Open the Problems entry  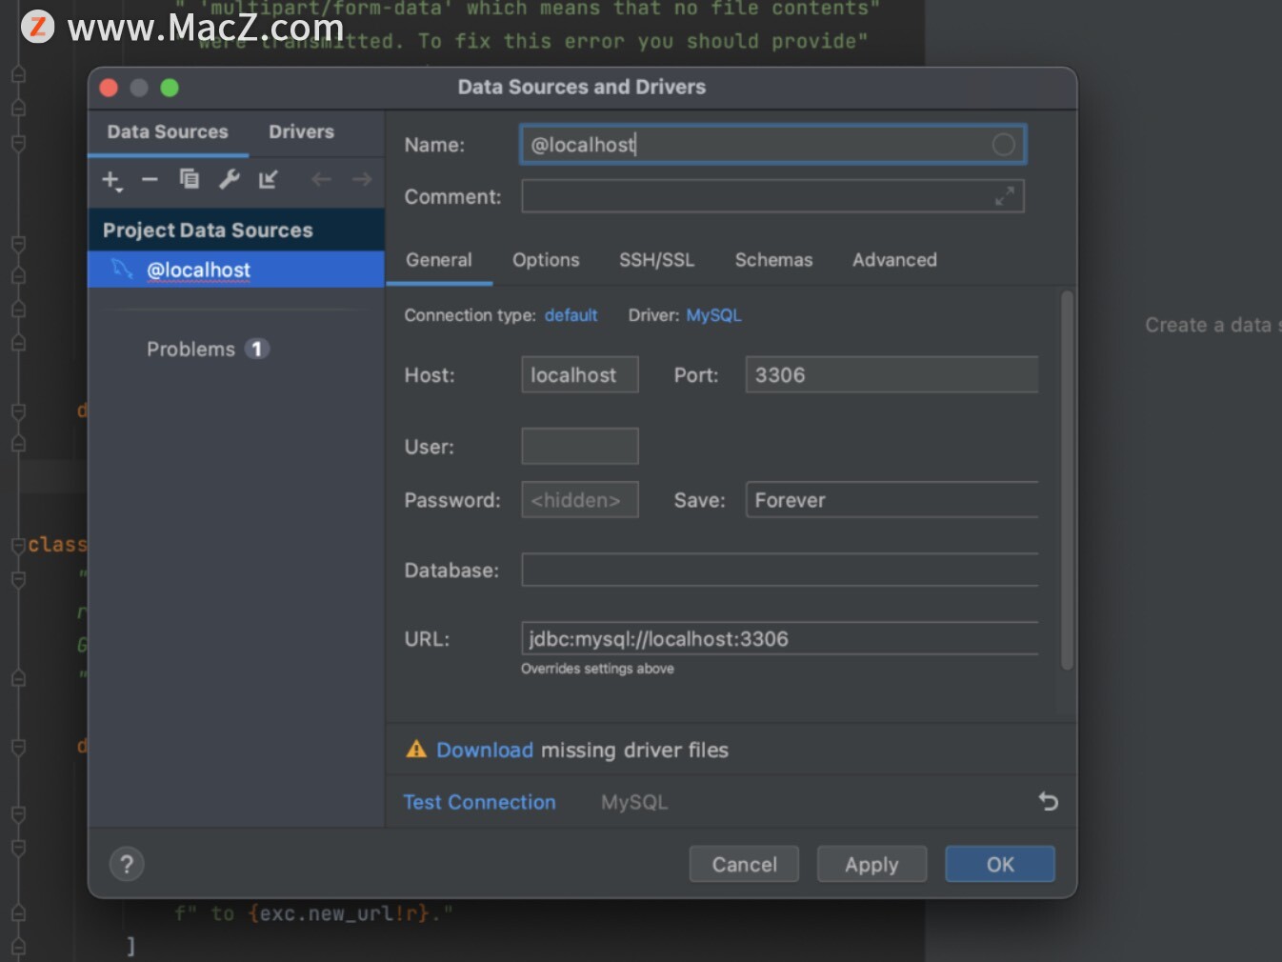click(190, 350)
